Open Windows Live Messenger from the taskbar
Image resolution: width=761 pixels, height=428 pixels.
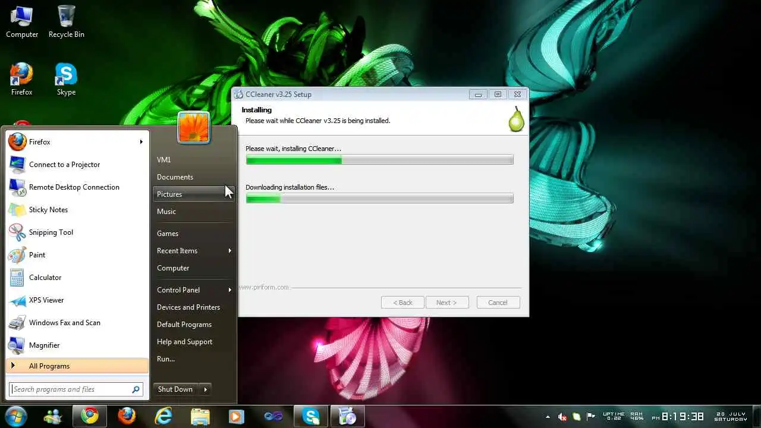(53, 416)
